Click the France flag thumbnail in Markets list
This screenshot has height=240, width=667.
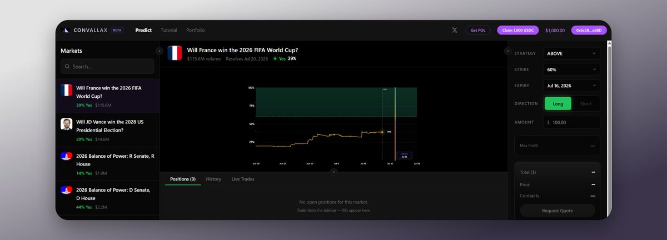point(67,91)
